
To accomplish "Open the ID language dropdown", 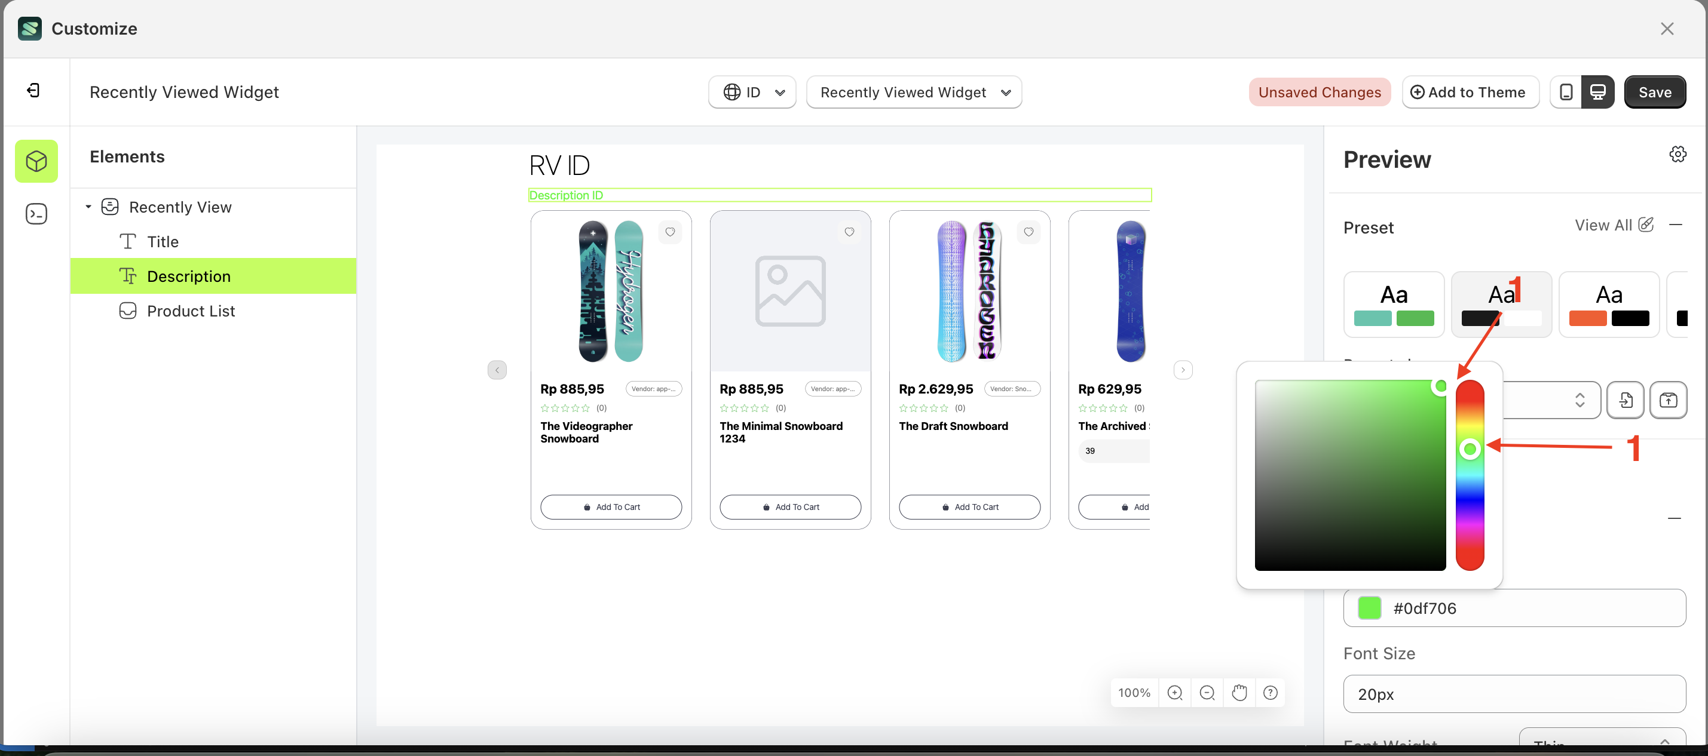I will coord(752,91).
